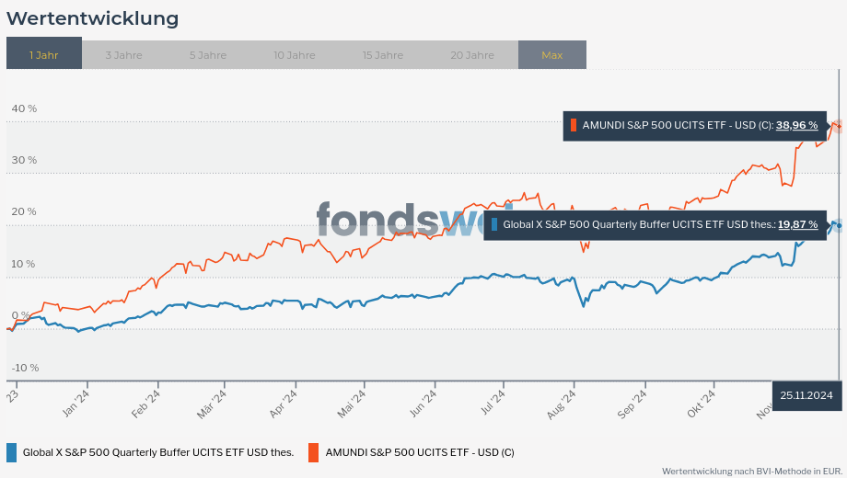Viewport: 847px width, 478px height.
Task: Select the 1 Jahr time range tab
Action: pyautogui.click(x=43, y=54)
